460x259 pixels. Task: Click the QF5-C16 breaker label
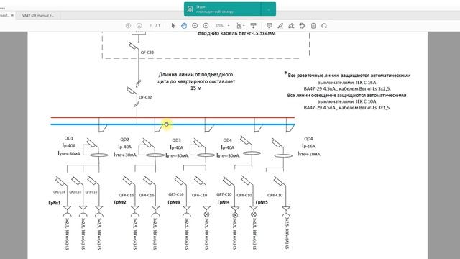pyautogui.click(x=175, y=194)
